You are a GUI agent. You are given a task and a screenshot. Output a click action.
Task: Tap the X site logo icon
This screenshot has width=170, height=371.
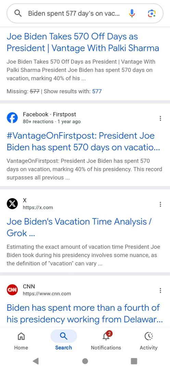(12, 204)
